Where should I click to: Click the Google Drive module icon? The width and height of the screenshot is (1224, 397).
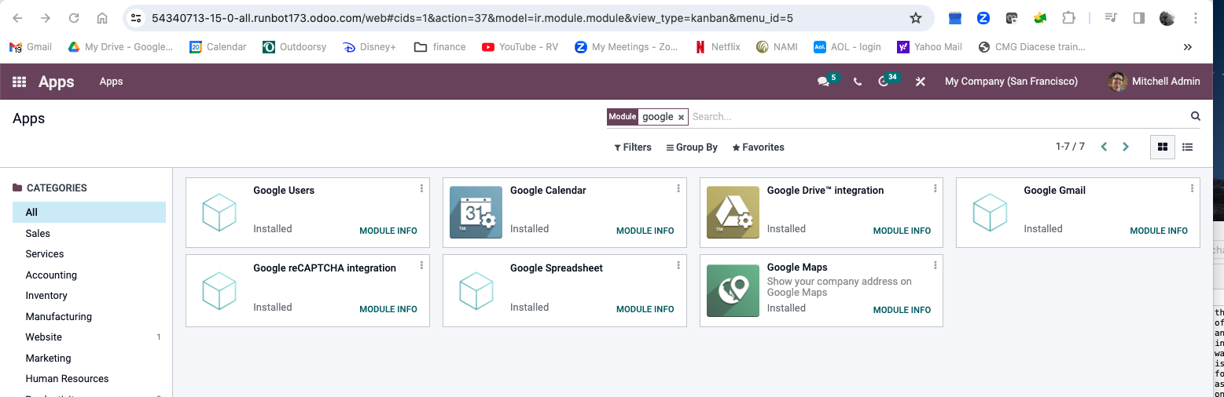[733, 212]
